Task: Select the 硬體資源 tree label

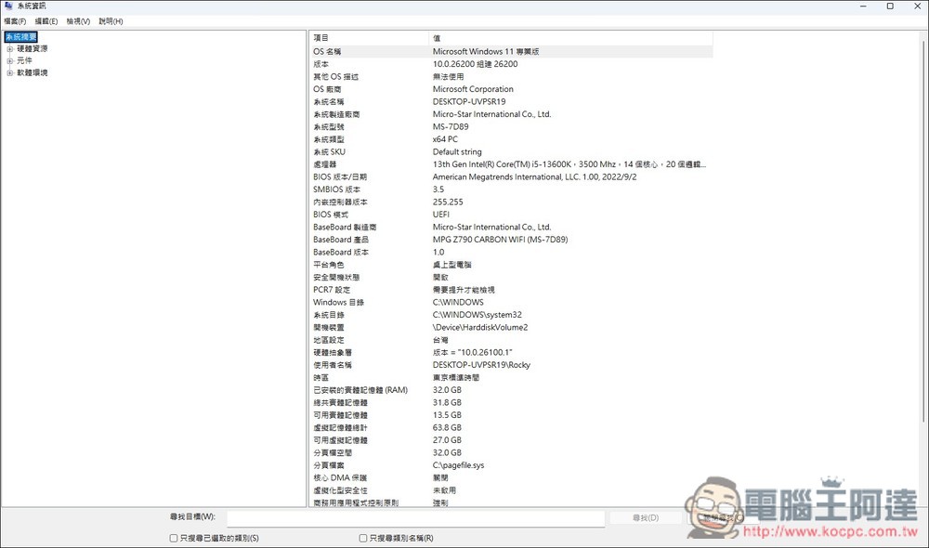Action: coord(32,48)
